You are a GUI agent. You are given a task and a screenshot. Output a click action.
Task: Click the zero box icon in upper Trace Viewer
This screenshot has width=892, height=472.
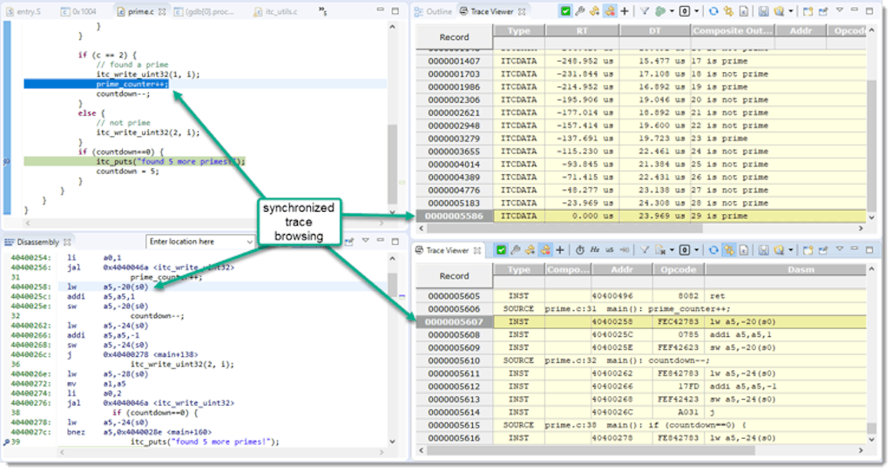[685, 10]
